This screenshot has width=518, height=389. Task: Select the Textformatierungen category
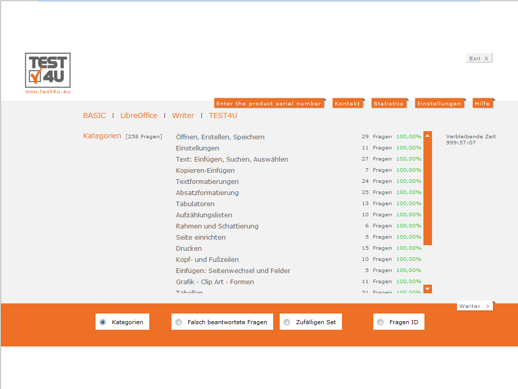(207, 182)
